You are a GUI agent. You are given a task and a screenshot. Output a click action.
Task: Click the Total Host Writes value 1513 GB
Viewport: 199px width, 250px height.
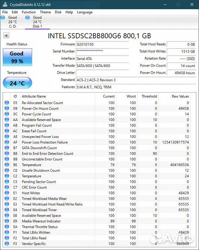tap(181, 51)
